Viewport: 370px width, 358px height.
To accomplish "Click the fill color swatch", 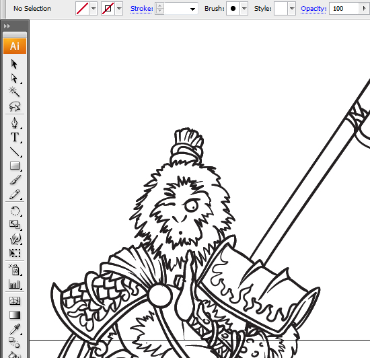I will click(x=83, y=9).
